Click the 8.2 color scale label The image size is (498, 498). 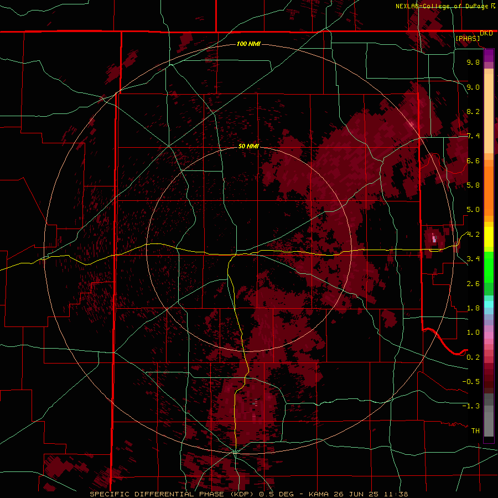pos(473,111)
